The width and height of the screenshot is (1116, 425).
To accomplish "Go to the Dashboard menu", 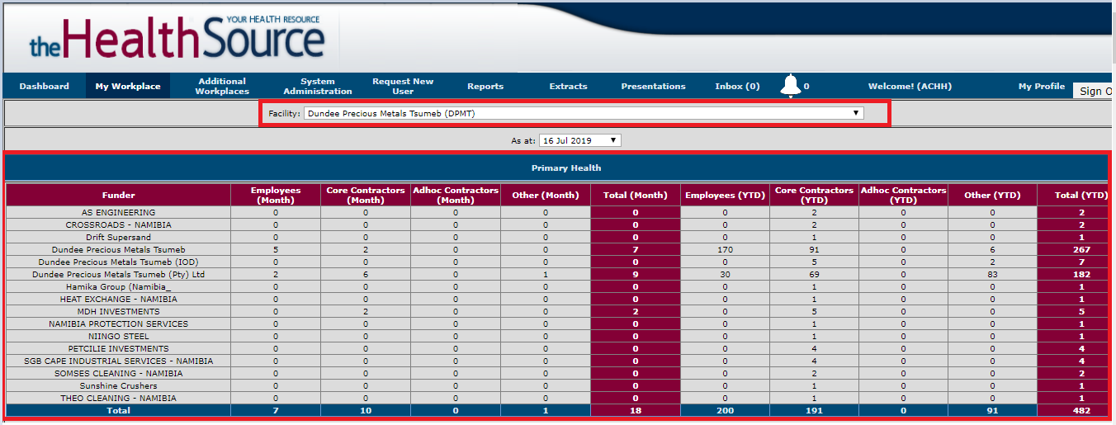I will pyautogui.click(x=45, y=86).
